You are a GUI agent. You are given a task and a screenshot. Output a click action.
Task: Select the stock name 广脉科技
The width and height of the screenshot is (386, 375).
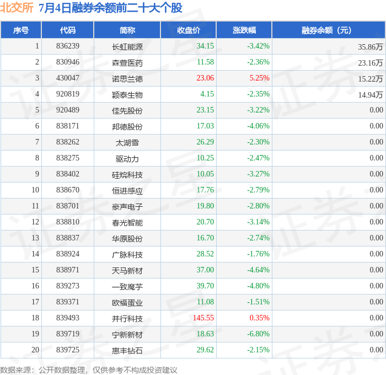tap(127, 255)
